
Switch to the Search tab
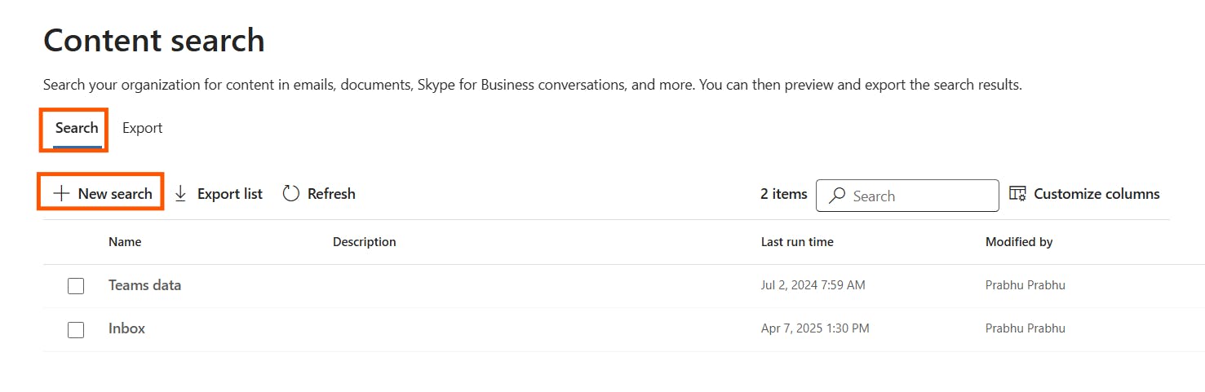point(77,128)
